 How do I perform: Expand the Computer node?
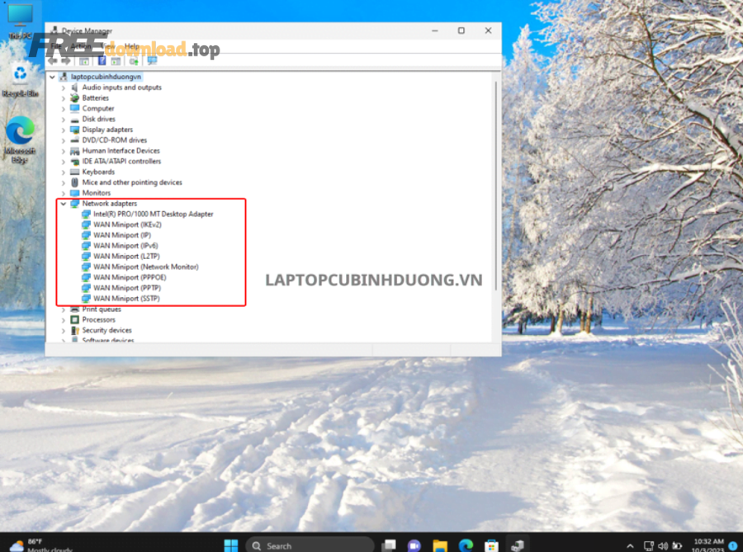63,109
